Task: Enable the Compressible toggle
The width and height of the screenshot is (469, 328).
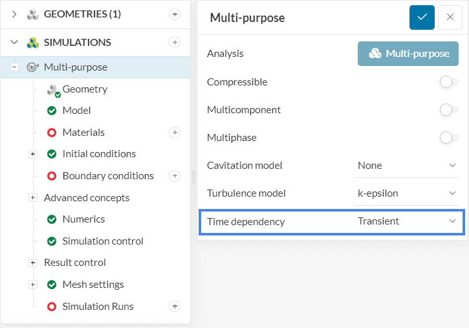Action: click(x=446, y=82)
